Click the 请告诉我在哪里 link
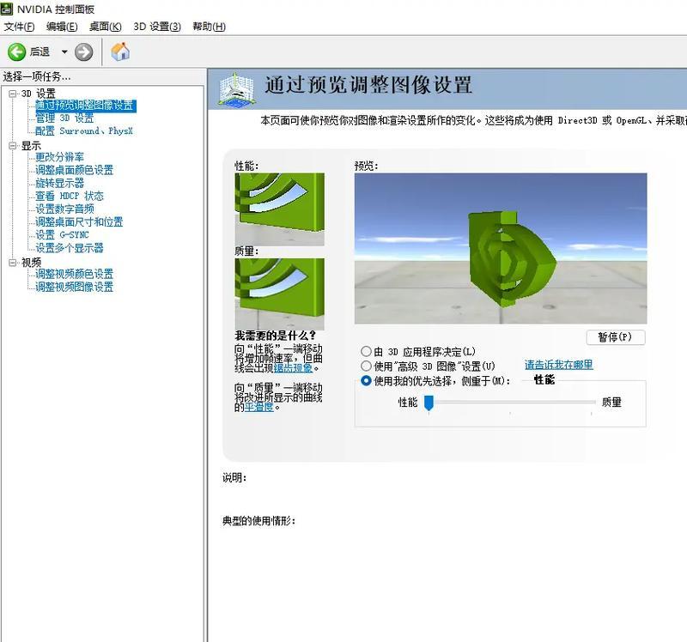The height and width of the screenshot is (642, 687). 559,365
